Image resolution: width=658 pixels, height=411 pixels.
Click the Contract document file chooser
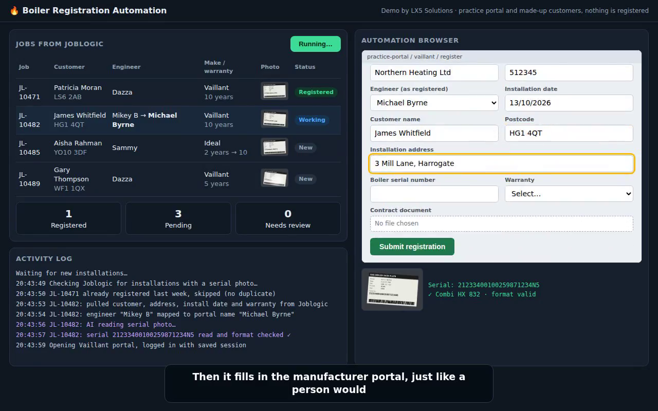click(x=502, y=223)
